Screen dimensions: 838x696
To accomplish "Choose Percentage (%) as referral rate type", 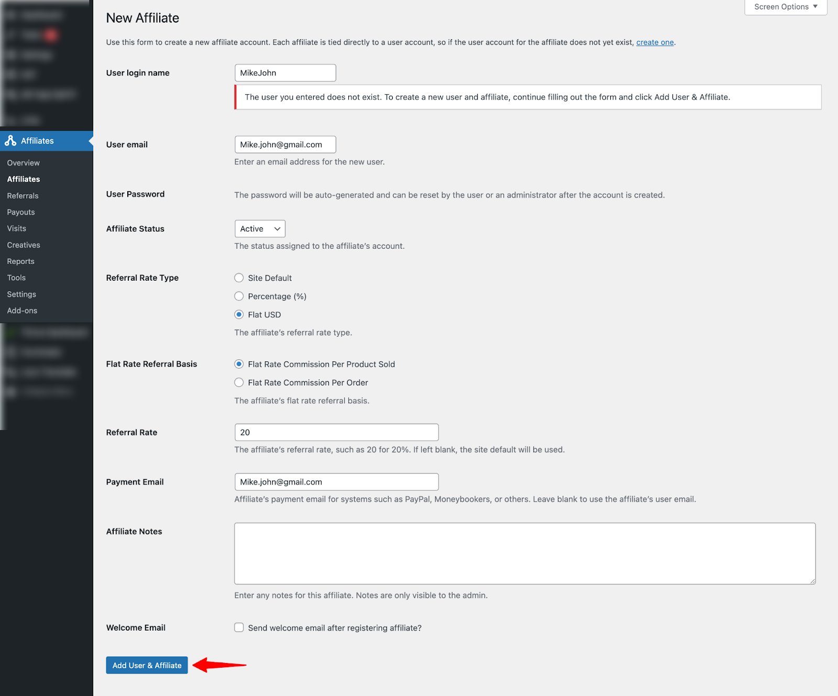I will tap(239, 296).
